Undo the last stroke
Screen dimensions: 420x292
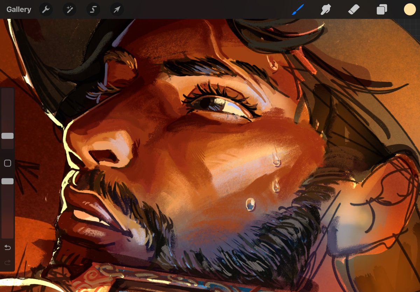[7, 248]
